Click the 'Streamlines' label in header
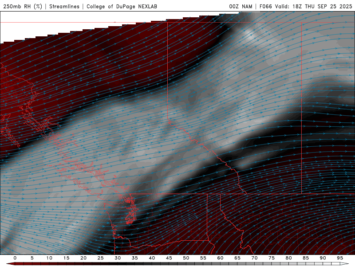This screenshot has height=266, width=355. 64,6
